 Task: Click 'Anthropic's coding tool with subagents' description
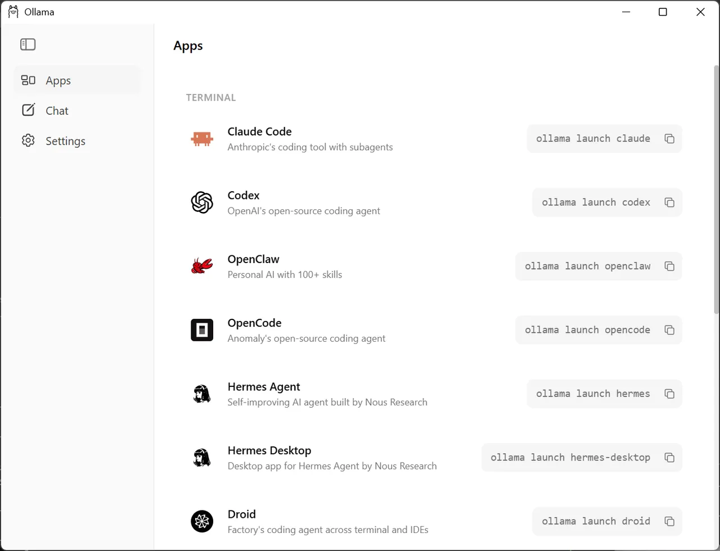pyautogui.click(x=310, y=147)
